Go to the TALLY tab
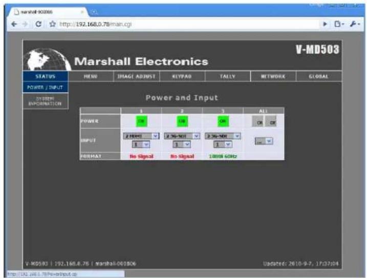The height and width of the screenshot is (278, 367). pyautogui.click(x=227, y=76)
